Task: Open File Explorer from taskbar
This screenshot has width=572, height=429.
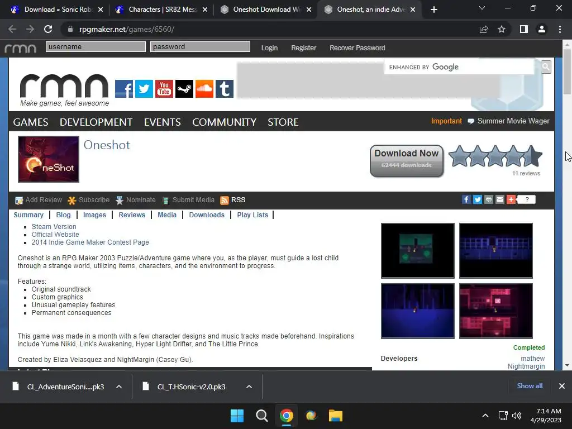Action: pos(336,416)
